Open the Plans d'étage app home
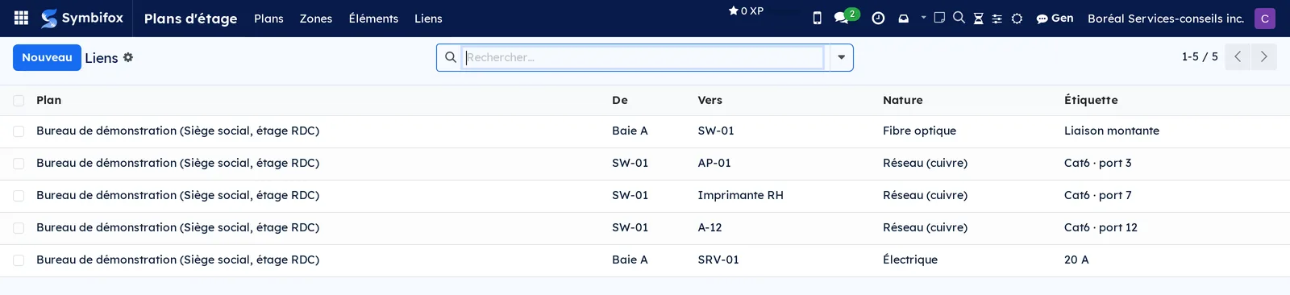The image size is (1290, 295). pos(190,18)
